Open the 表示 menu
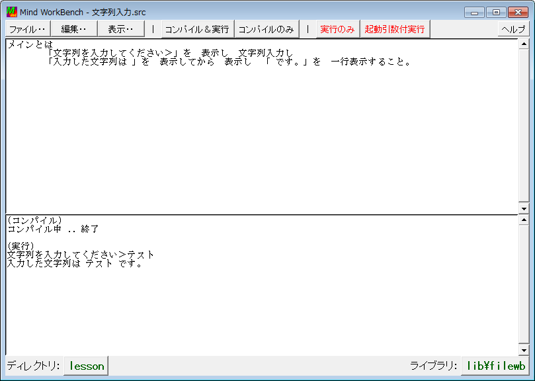 click(121, 29)
